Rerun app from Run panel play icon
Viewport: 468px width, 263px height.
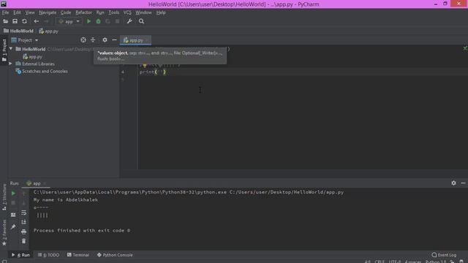[x=13, y=194]
